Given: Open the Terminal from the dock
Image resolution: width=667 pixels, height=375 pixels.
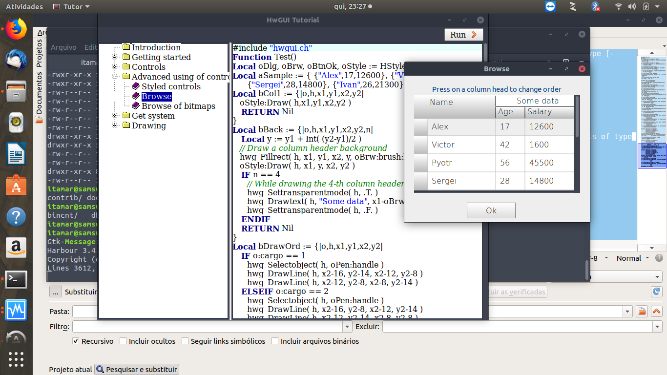Looking at the screenshot, I should click(16, 280).
